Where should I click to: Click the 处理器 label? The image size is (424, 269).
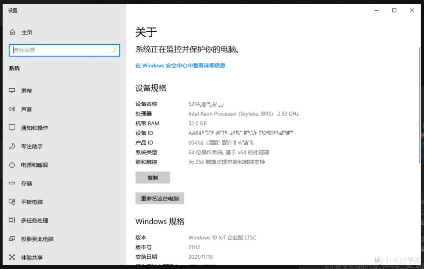pyautogui.click(x=144, y=114)
